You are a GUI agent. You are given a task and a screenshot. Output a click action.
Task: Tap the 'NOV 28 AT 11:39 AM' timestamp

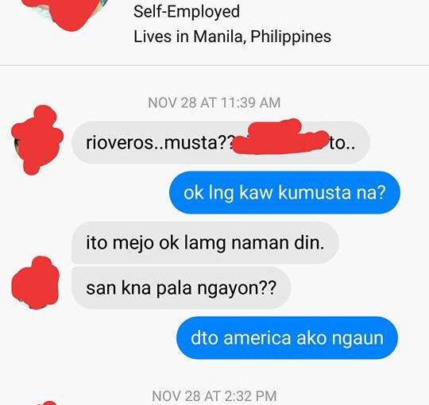tap(214, 102)
